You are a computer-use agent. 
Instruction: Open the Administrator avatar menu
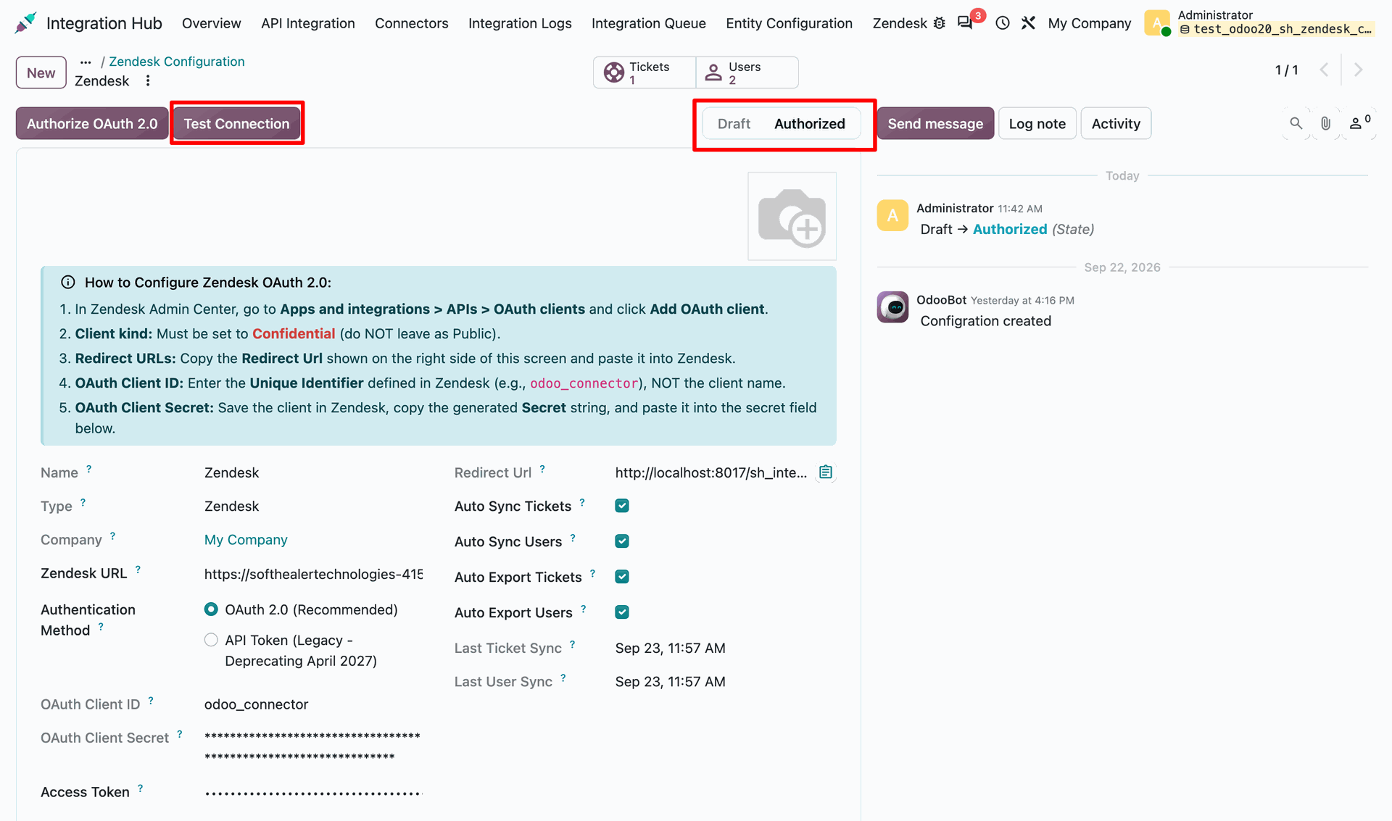tap(1157, 23)
